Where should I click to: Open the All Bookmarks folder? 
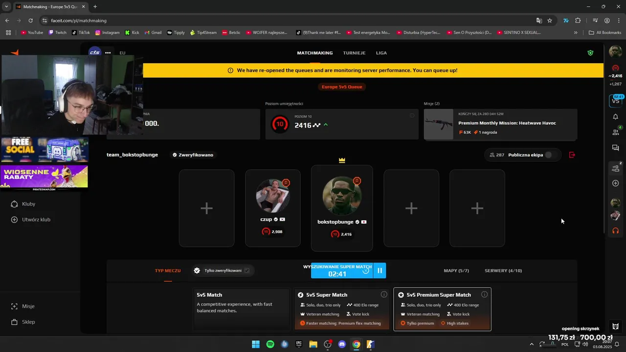(x=605, y=33)
